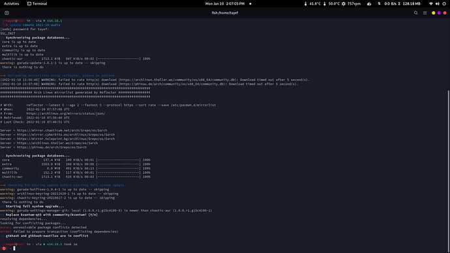
Task: Click the terminal vertical scrollbar
Action: (x=448, y=171)
